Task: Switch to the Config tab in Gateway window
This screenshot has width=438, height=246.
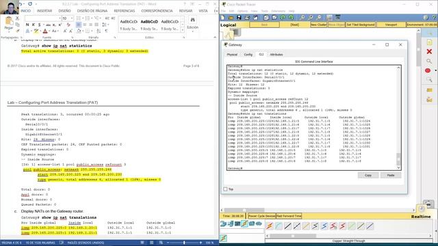Action: pos(248,55)
